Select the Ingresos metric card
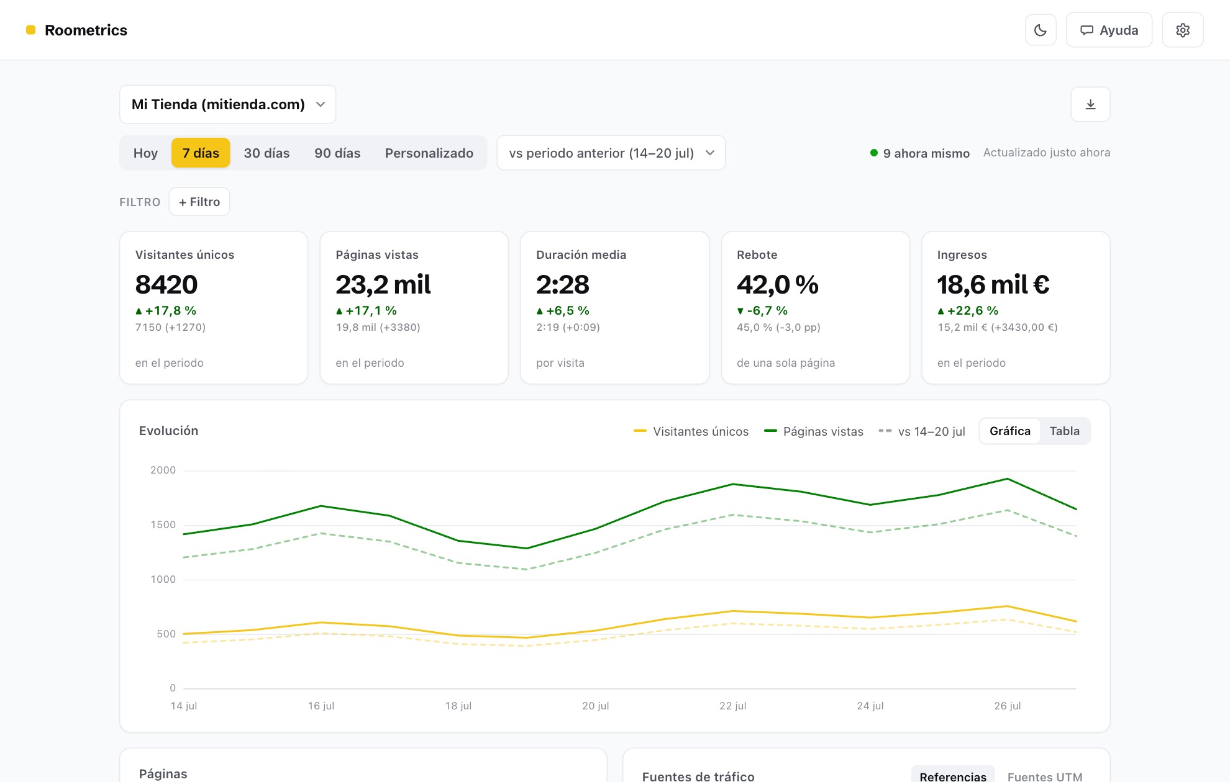Viewport: 1230px width, 782px height. (1016, 308)
